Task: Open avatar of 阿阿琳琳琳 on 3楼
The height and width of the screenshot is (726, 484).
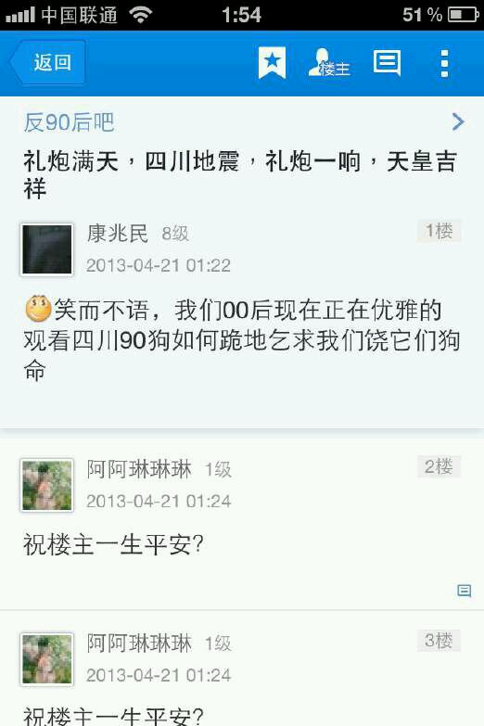Action: coord(46,659)
